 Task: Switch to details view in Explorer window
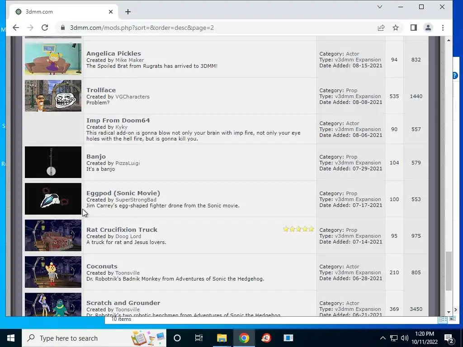tap(443, 319)
